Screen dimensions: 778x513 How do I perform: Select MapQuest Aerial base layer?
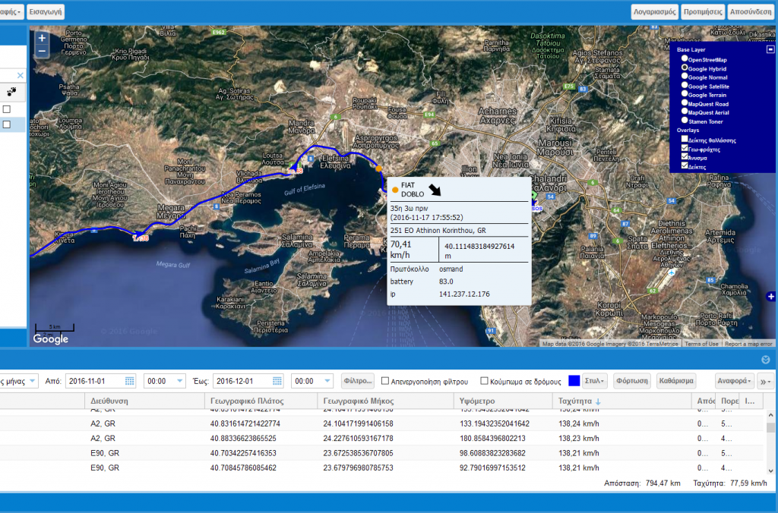click(685, 112)
